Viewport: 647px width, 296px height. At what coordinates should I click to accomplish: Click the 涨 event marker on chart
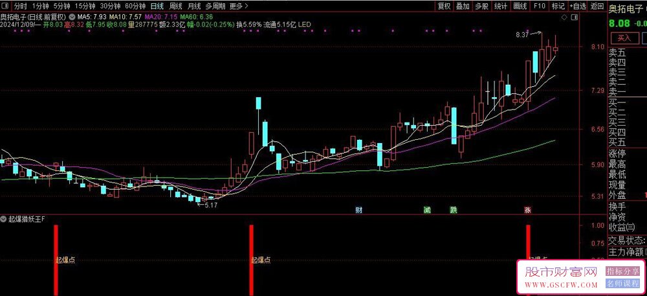[x=527, y=210]
